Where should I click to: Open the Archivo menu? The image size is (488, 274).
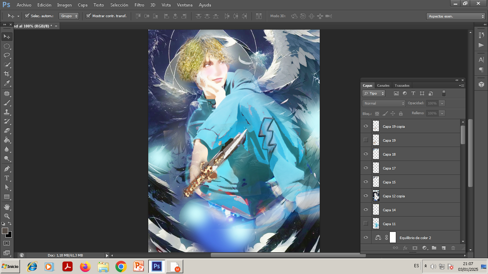click(x=24, y=5)
